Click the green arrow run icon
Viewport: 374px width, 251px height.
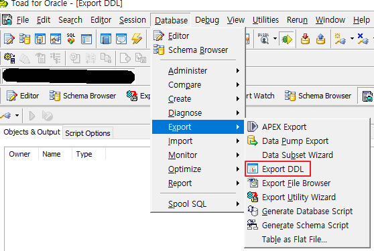point(286,39)
